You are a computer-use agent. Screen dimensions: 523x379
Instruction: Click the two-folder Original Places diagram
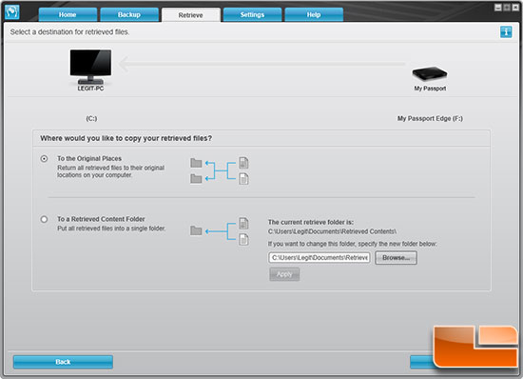219,170
